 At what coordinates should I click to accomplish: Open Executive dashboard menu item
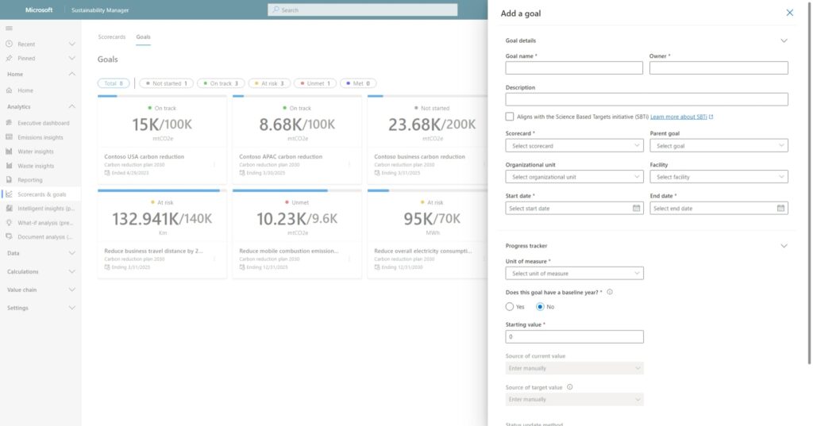40,123
